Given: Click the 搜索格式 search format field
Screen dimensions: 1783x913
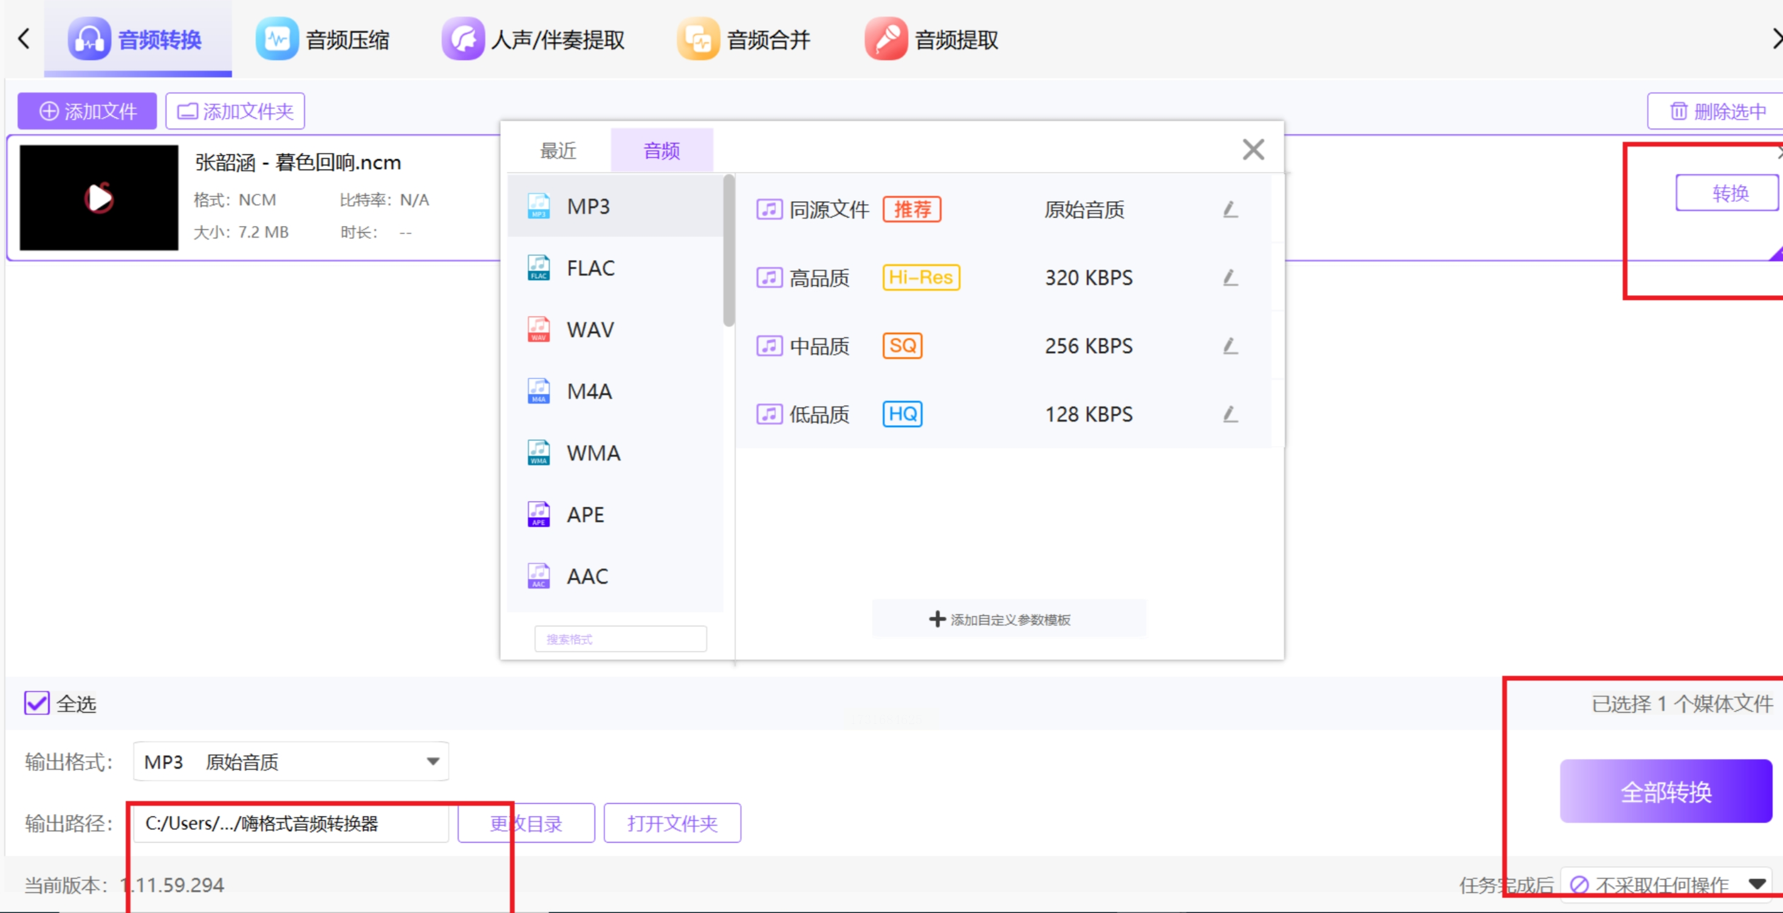Looking at the screenshot, I should [620, 639].
